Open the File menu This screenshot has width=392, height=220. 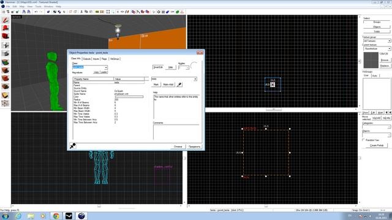[x=8, y=7]
